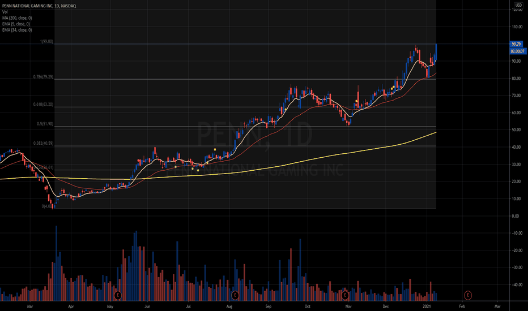This screenshot has height=311, width=528.
Task: Click the -40.00 price axis label
Action: pos(517,285)
